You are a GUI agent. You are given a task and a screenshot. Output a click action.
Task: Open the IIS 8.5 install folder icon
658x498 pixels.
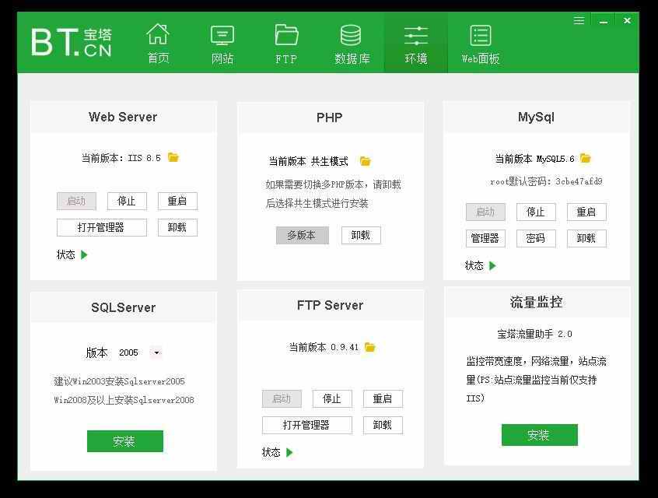click(173, 157)
